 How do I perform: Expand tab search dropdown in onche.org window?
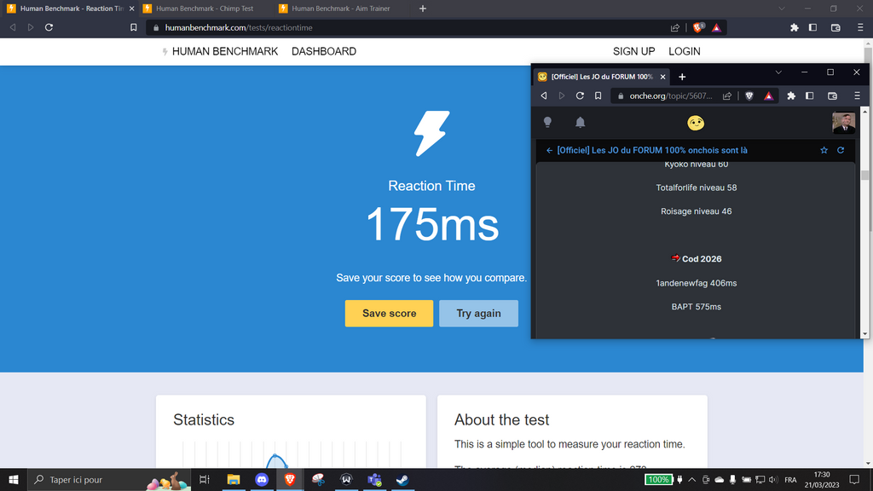(x=778, y=72)
